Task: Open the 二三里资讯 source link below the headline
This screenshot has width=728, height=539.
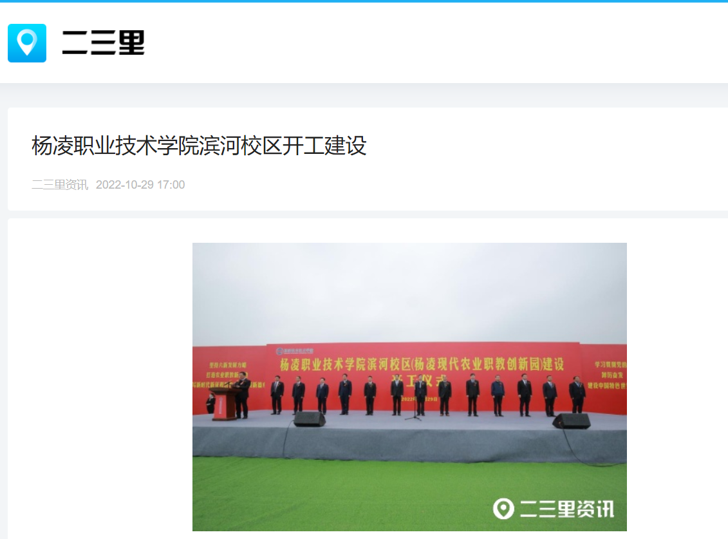Action: coord(59,185)
